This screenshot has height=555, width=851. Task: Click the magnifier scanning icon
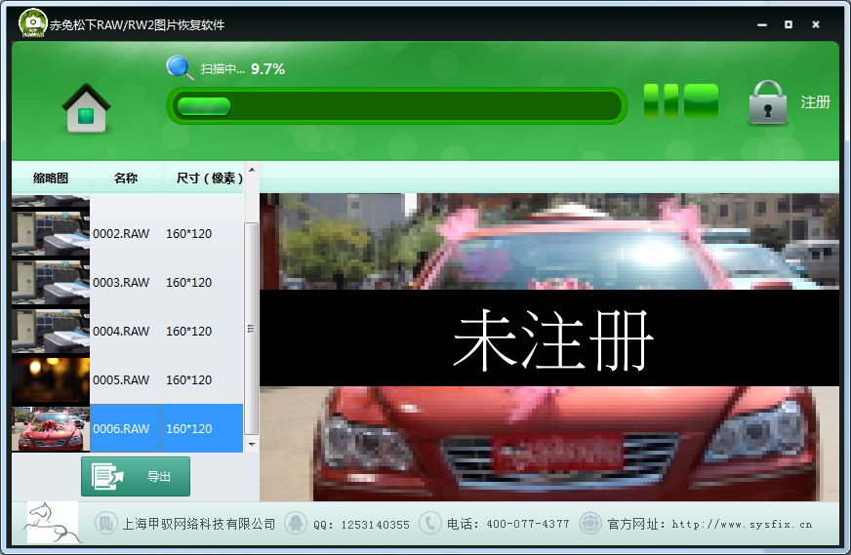click(x=180, y=68)
